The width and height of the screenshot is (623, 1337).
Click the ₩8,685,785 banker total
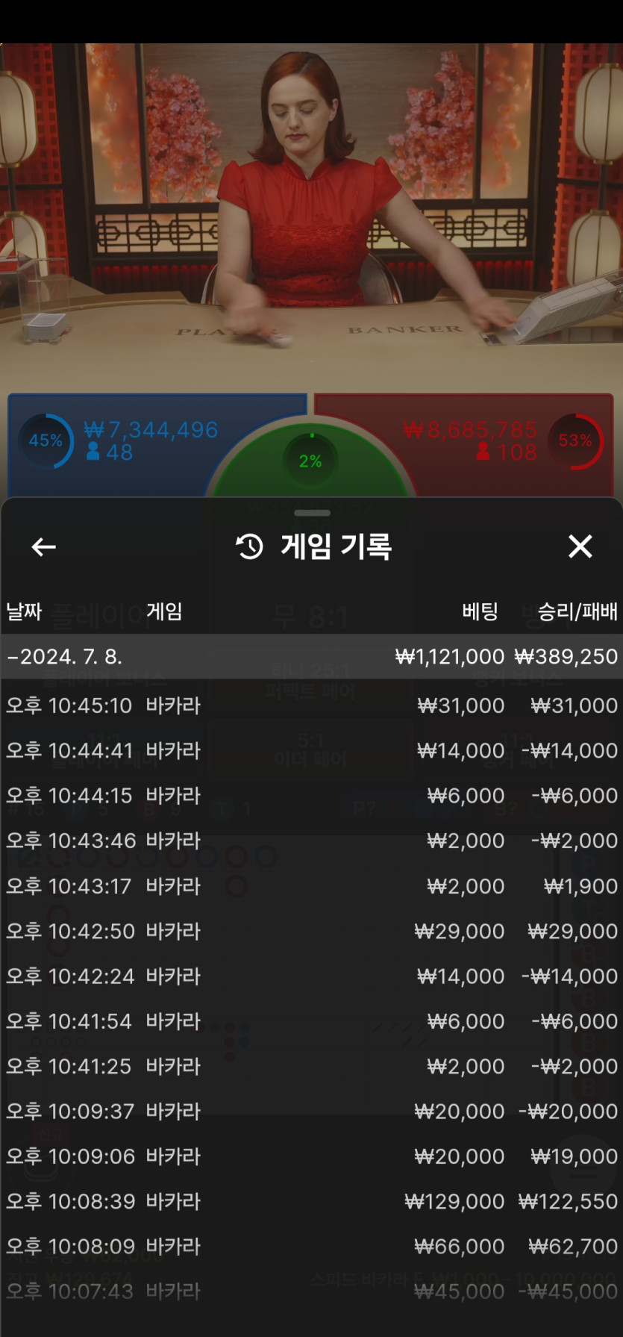[470, 429]
